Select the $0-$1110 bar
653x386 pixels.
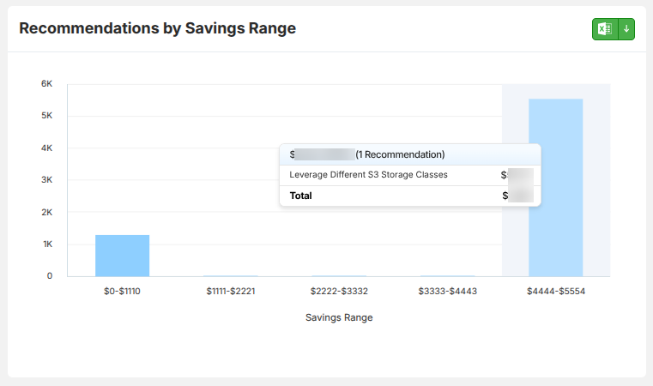click(x=122, y=256)
